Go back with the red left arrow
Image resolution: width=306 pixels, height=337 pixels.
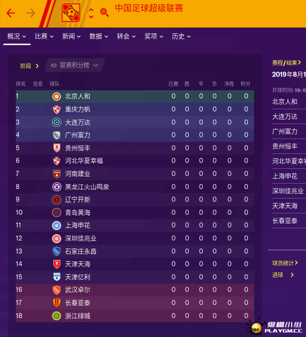(11, 13)
